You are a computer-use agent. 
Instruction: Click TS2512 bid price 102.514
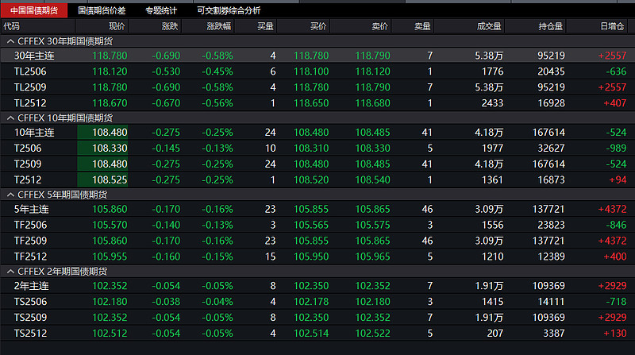pyautogui.click(x=311, y=333)
